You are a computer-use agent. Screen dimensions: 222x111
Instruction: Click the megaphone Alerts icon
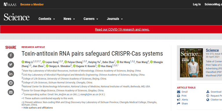point(179,100)
